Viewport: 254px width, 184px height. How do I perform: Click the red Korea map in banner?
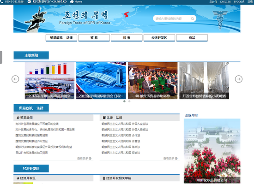(127, 15)
